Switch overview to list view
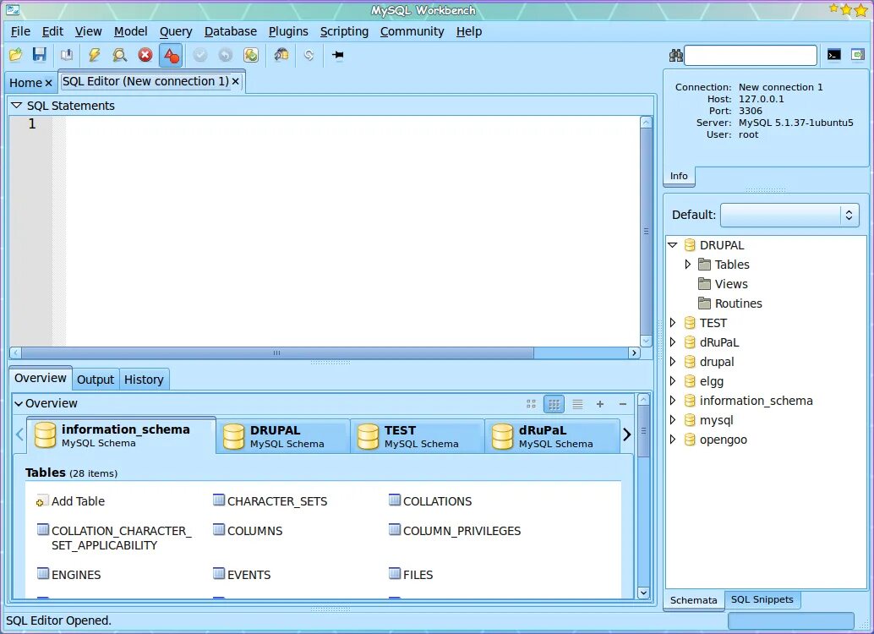 pyautogui.click(x=577, y=404)
